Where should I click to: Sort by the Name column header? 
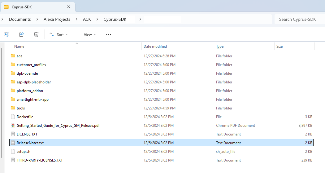(19, 46)
